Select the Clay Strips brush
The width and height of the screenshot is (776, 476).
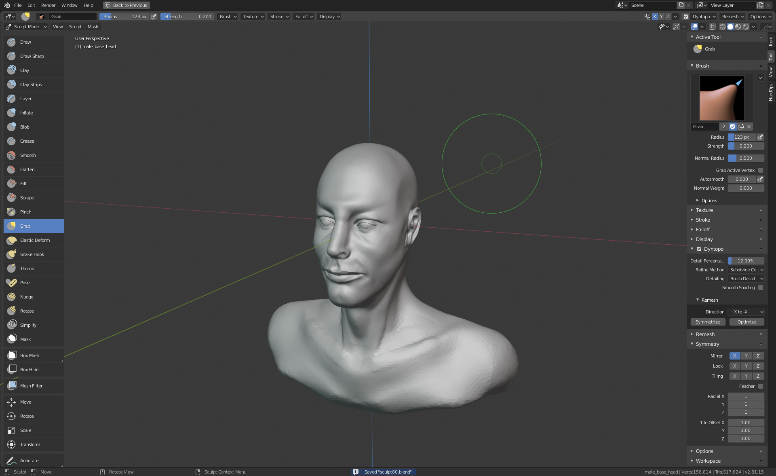click(31, 85)
